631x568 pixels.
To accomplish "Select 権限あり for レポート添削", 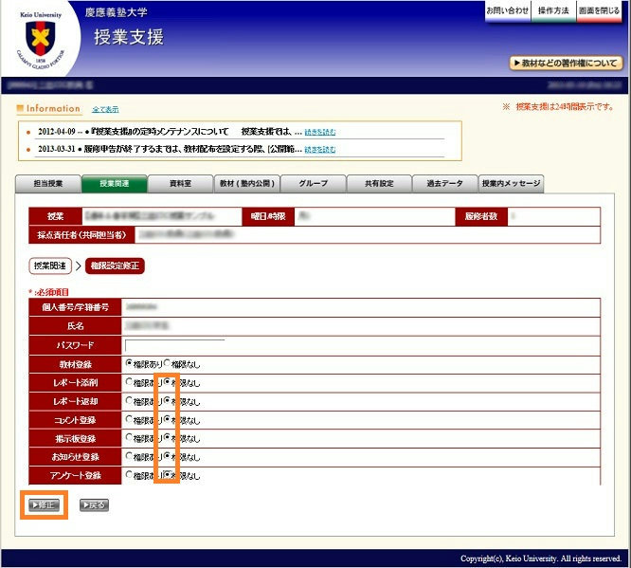I will pos(130,382).
